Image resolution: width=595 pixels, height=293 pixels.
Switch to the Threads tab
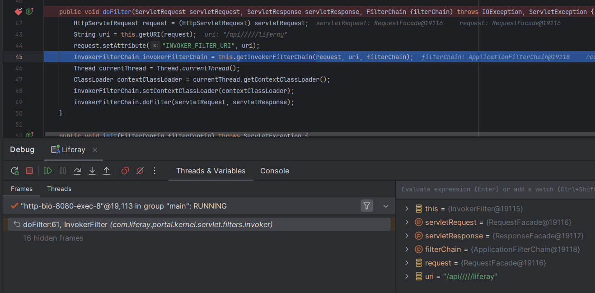(59, 189)
